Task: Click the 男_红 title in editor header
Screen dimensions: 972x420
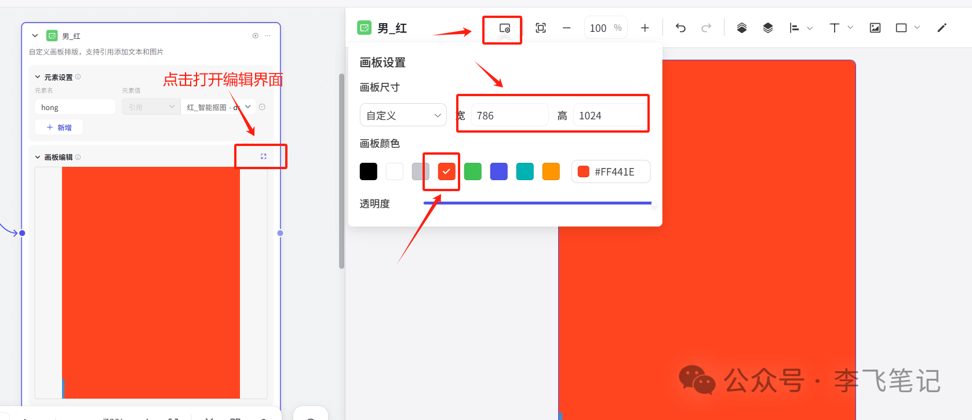Action: 392,28
